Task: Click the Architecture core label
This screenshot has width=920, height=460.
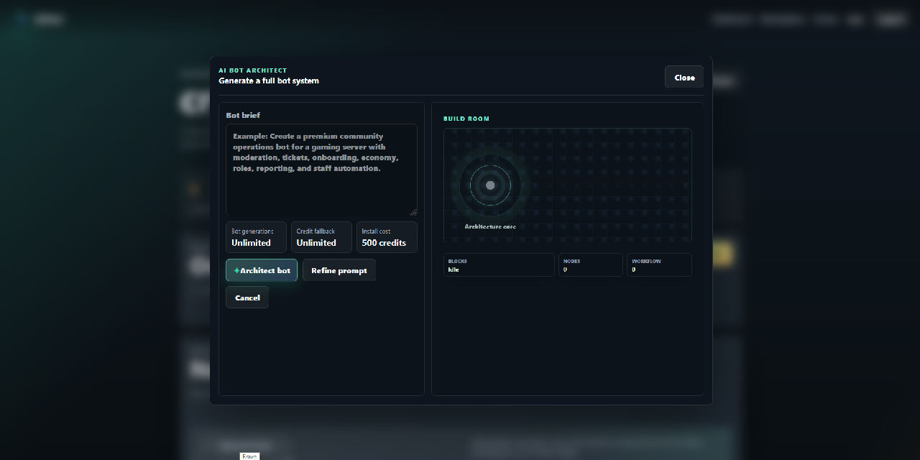Action: [490, 226]
